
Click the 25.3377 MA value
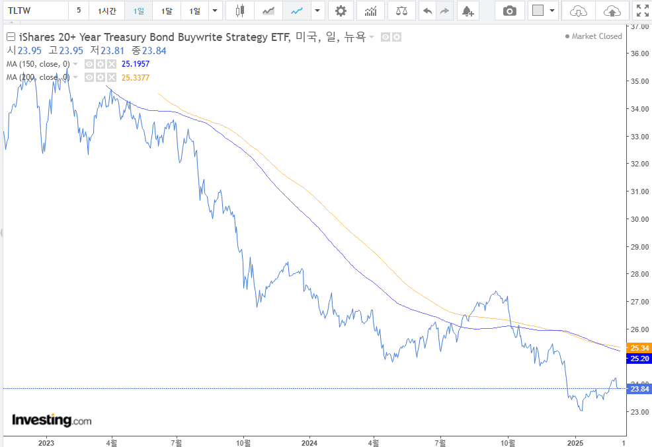(x=136, y=78)
